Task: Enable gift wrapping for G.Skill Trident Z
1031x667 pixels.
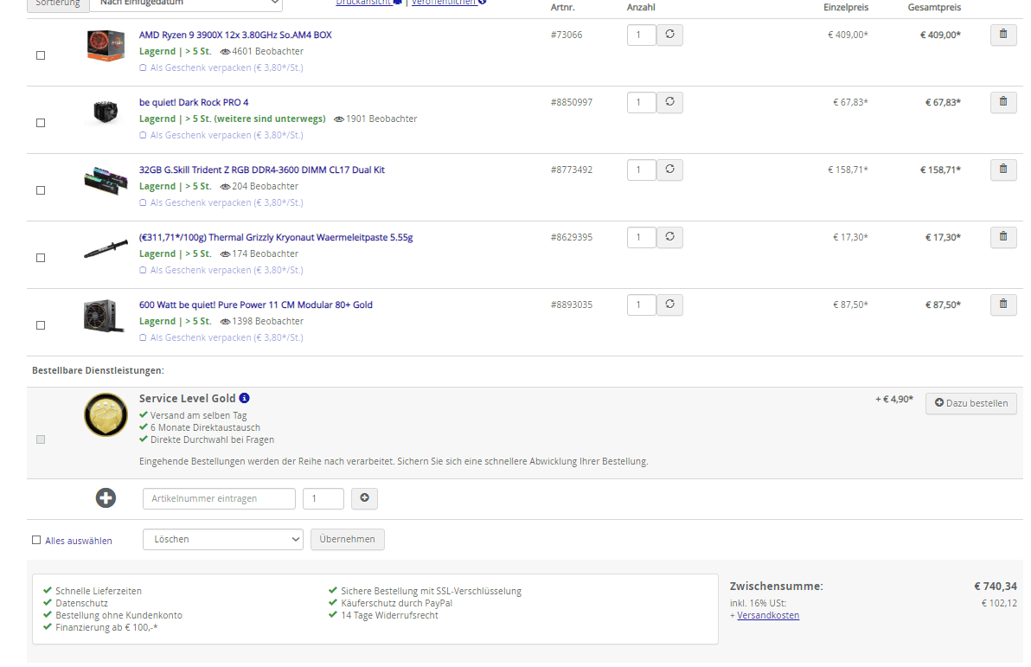Action: [143, 202]
